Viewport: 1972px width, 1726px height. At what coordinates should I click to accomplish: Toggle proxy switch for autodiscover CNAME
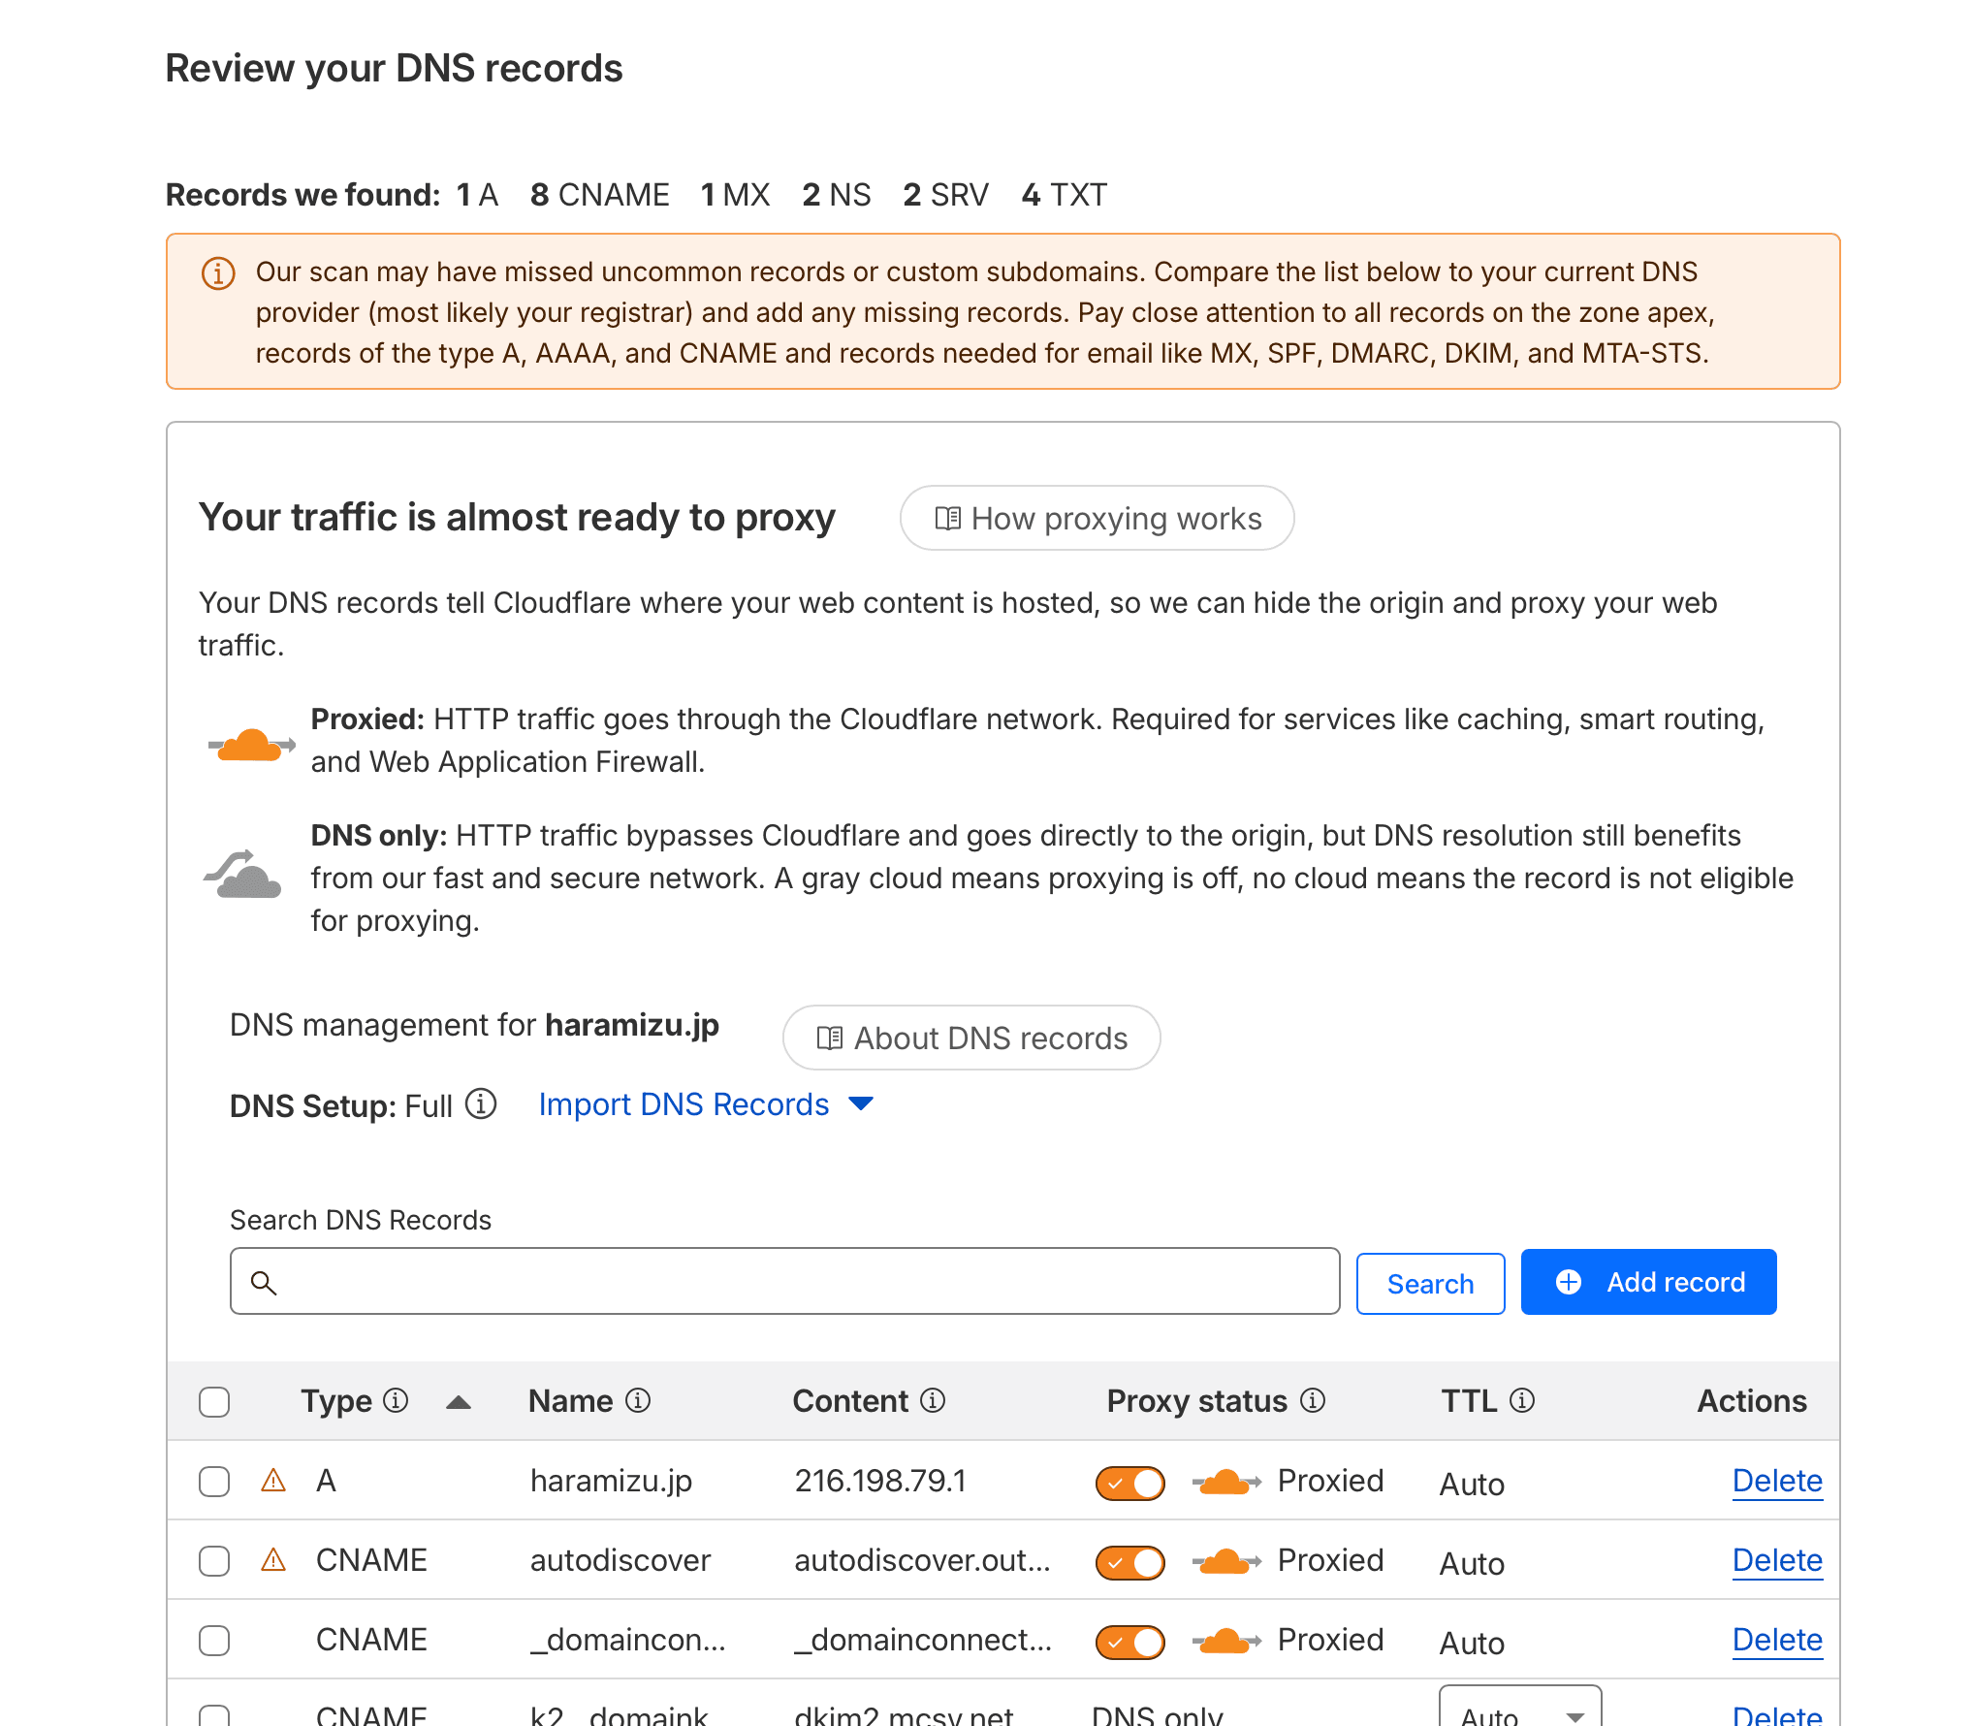pos(1129,1562)
